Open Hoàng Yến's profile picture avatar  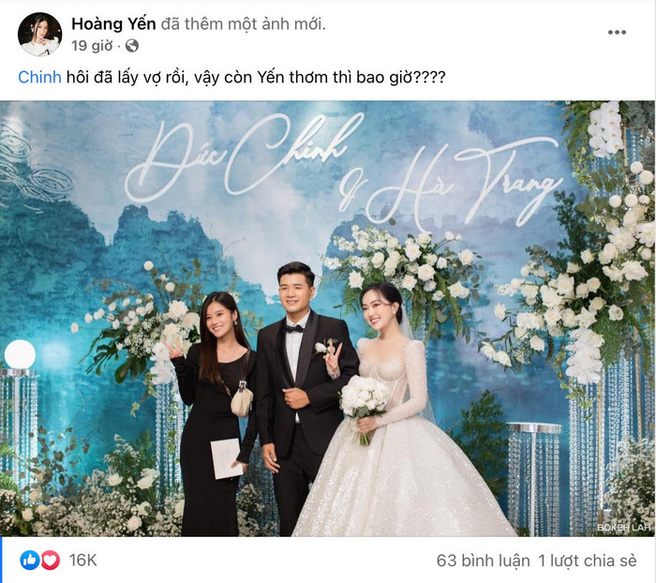point(40,35)
